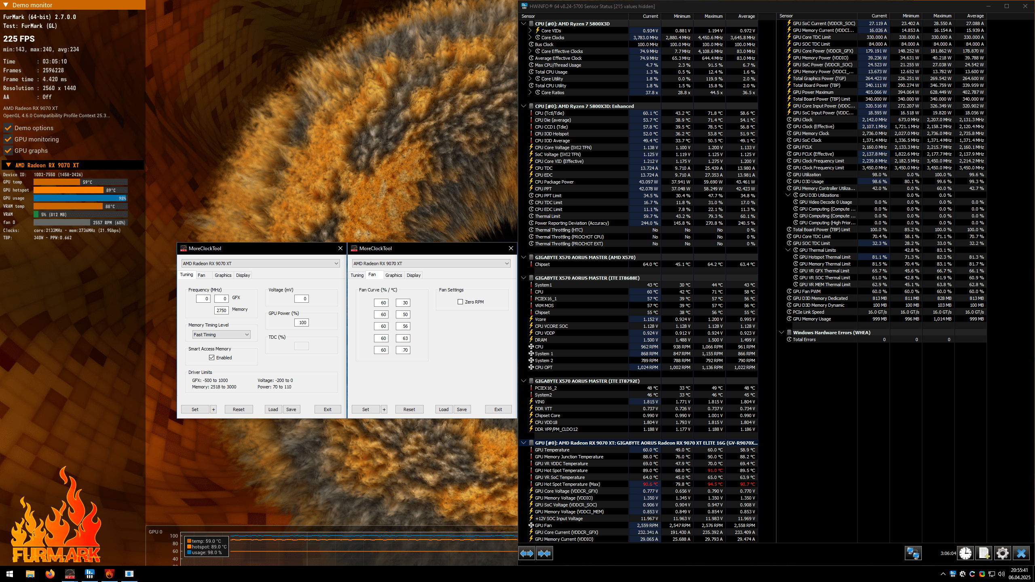Open HWiNFO sensor settings gear
This screenshot has width=1035, height=582.
[x=1002, y=553]
